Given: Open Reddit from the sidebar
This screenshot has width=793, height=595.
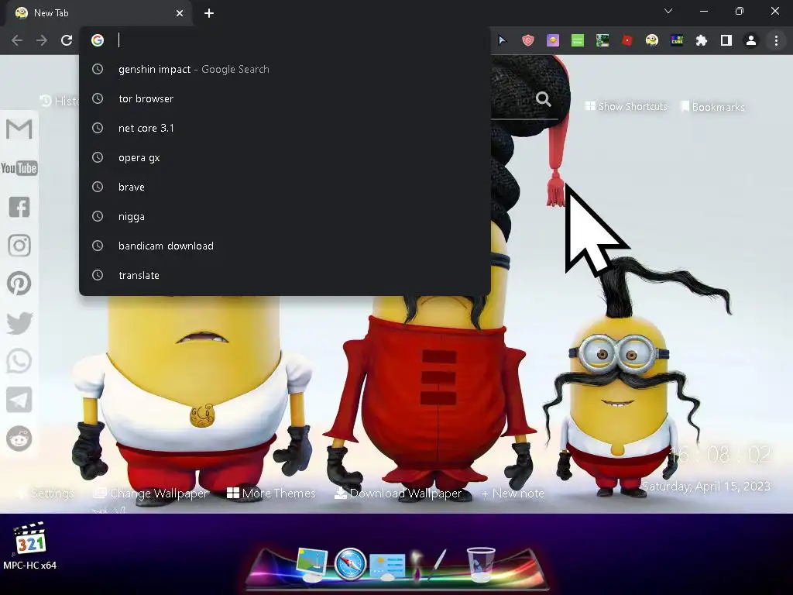Looking at the screenshot, I should pos(19,439).
